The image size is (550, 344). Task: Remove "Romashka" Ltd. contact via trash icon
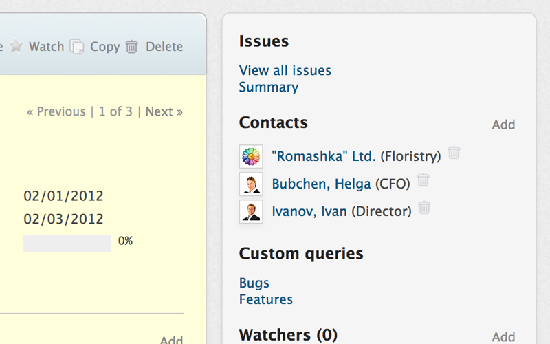click(x=454, y=153)
